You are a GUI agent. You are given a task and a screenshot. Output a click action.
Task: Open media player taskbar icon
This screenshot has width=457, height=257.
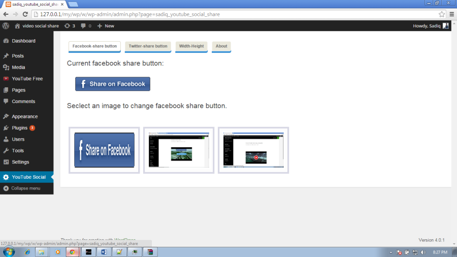point(57,252)
